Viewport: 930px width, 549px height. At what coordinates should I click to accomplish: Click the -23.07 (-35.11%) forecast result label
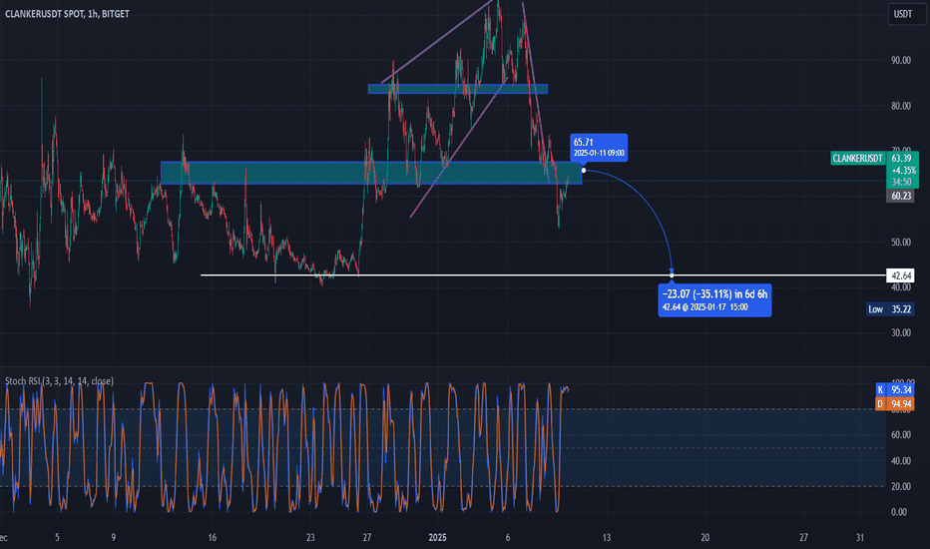tap(714, 300)
